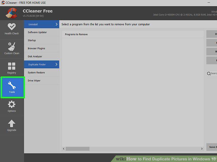Click the horizontal scrollbar thumb
The height and width of the screenshot is (162, 217).
coord(77,149)
